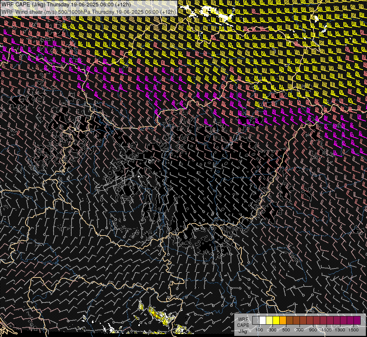
Task: Click the gray below-100 CAPE legend swatch
Action: coord(256,320)
